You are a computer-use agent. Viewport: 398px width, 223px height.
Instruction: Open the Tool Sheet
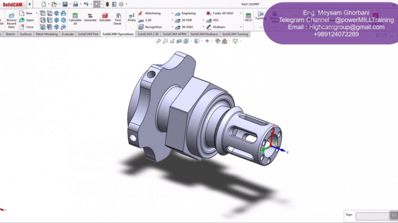click(x=118, y=19)
